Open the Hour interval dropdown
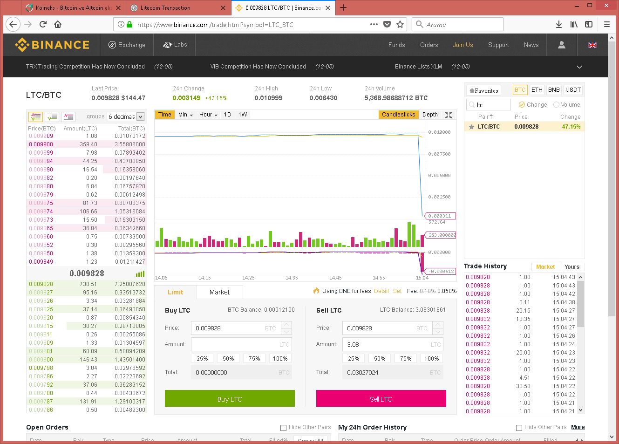This screenshot has width=619, height=444. tap(208, 115)
